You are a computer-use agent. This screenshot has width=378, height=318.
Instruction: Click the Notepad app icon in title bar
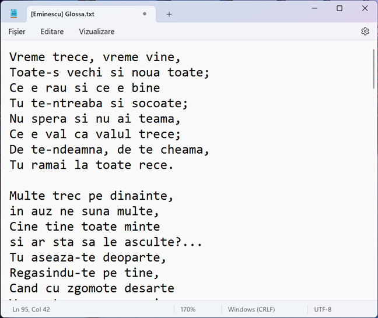click(14, 14)
